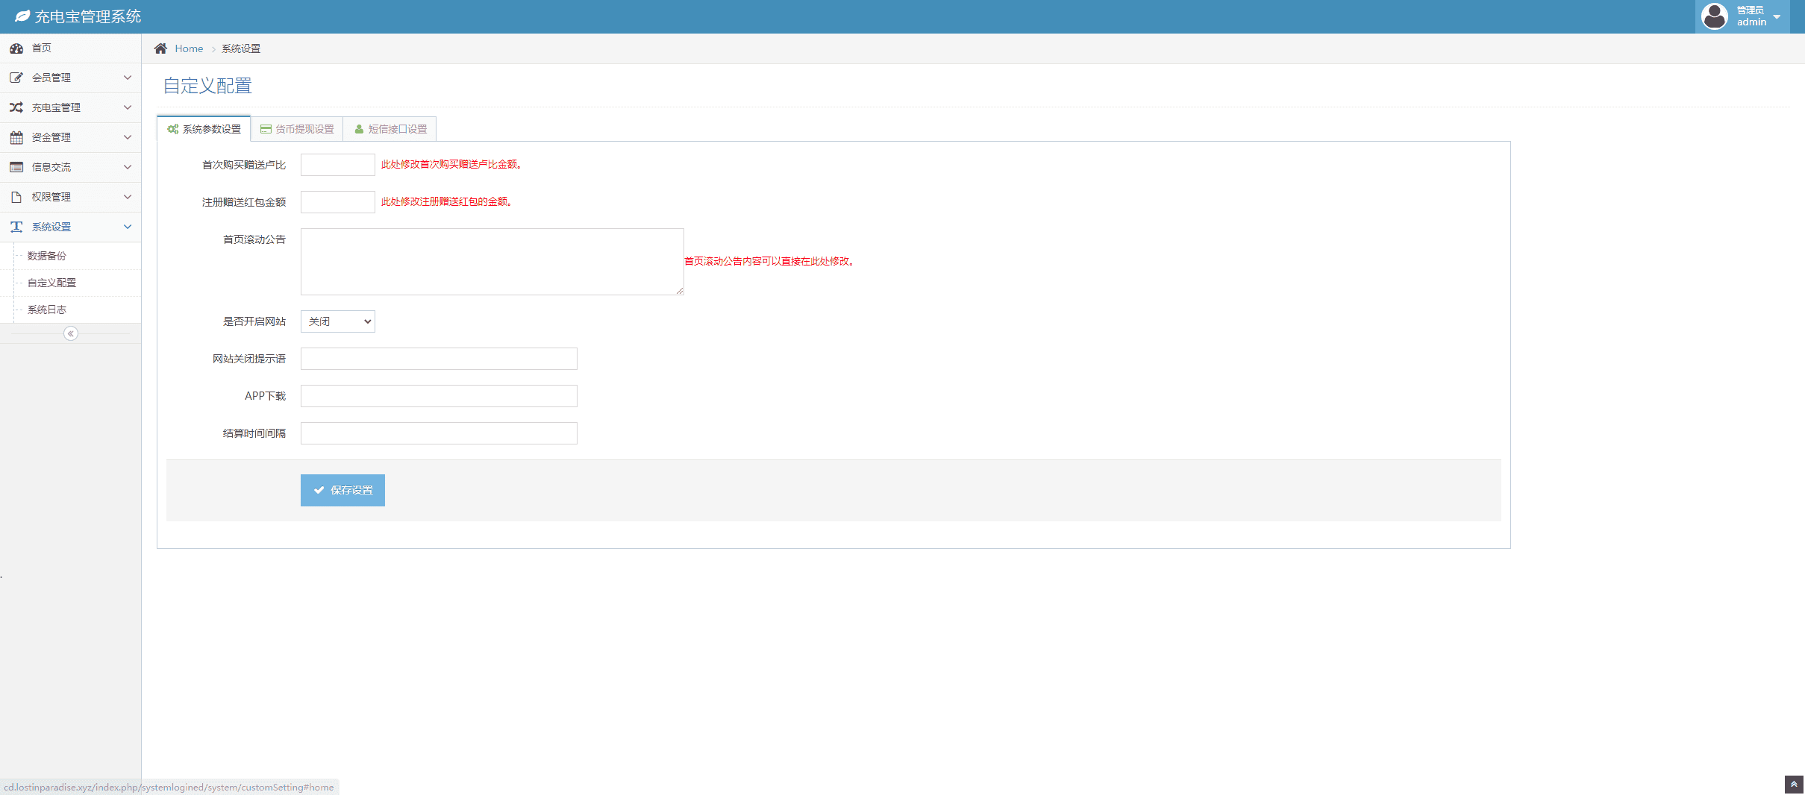Expand the 信息交流 menu chevron

[x=127, y=167]
